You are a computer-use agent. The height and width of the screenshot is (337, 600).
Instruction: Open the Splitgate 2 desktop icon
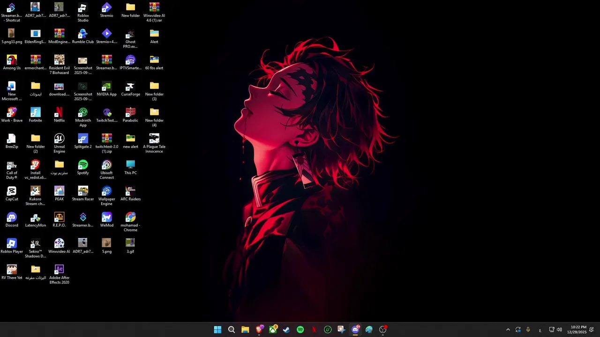[x=83, y=141]
